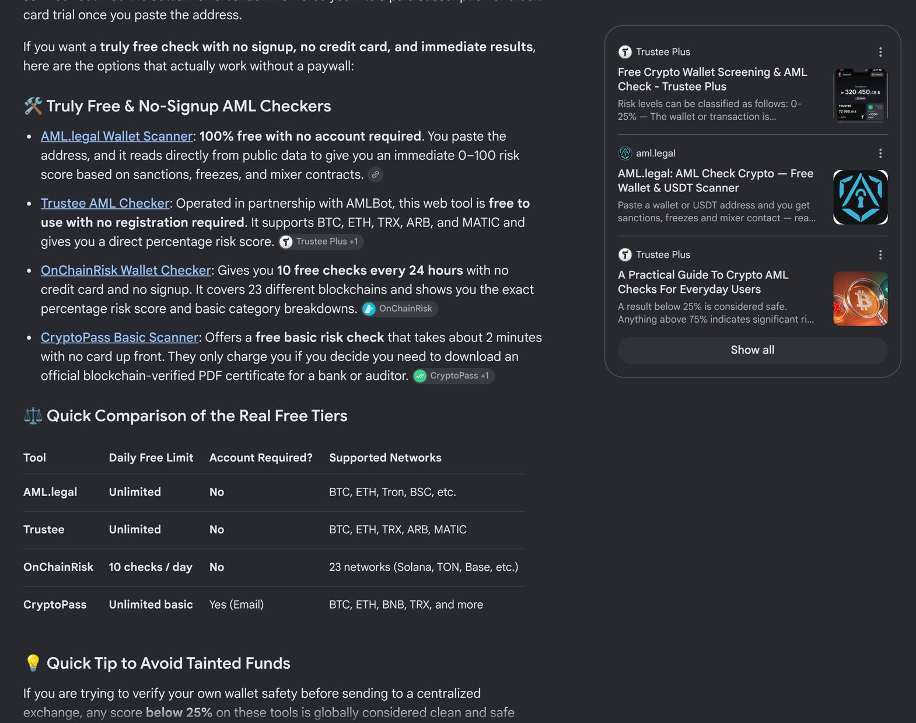Click Trustee Plus favicon on Practical Guide card

pyautogui.click(x=625, y=255)
